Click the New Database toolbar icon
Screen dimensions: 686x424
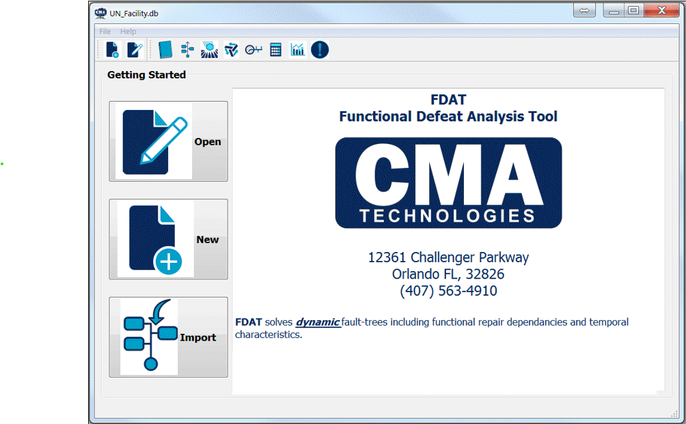113,49
